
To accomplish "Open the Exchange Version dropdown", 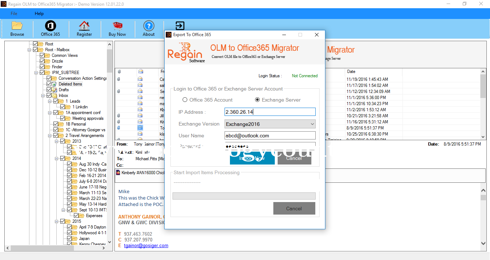I will tap(312, 124).
